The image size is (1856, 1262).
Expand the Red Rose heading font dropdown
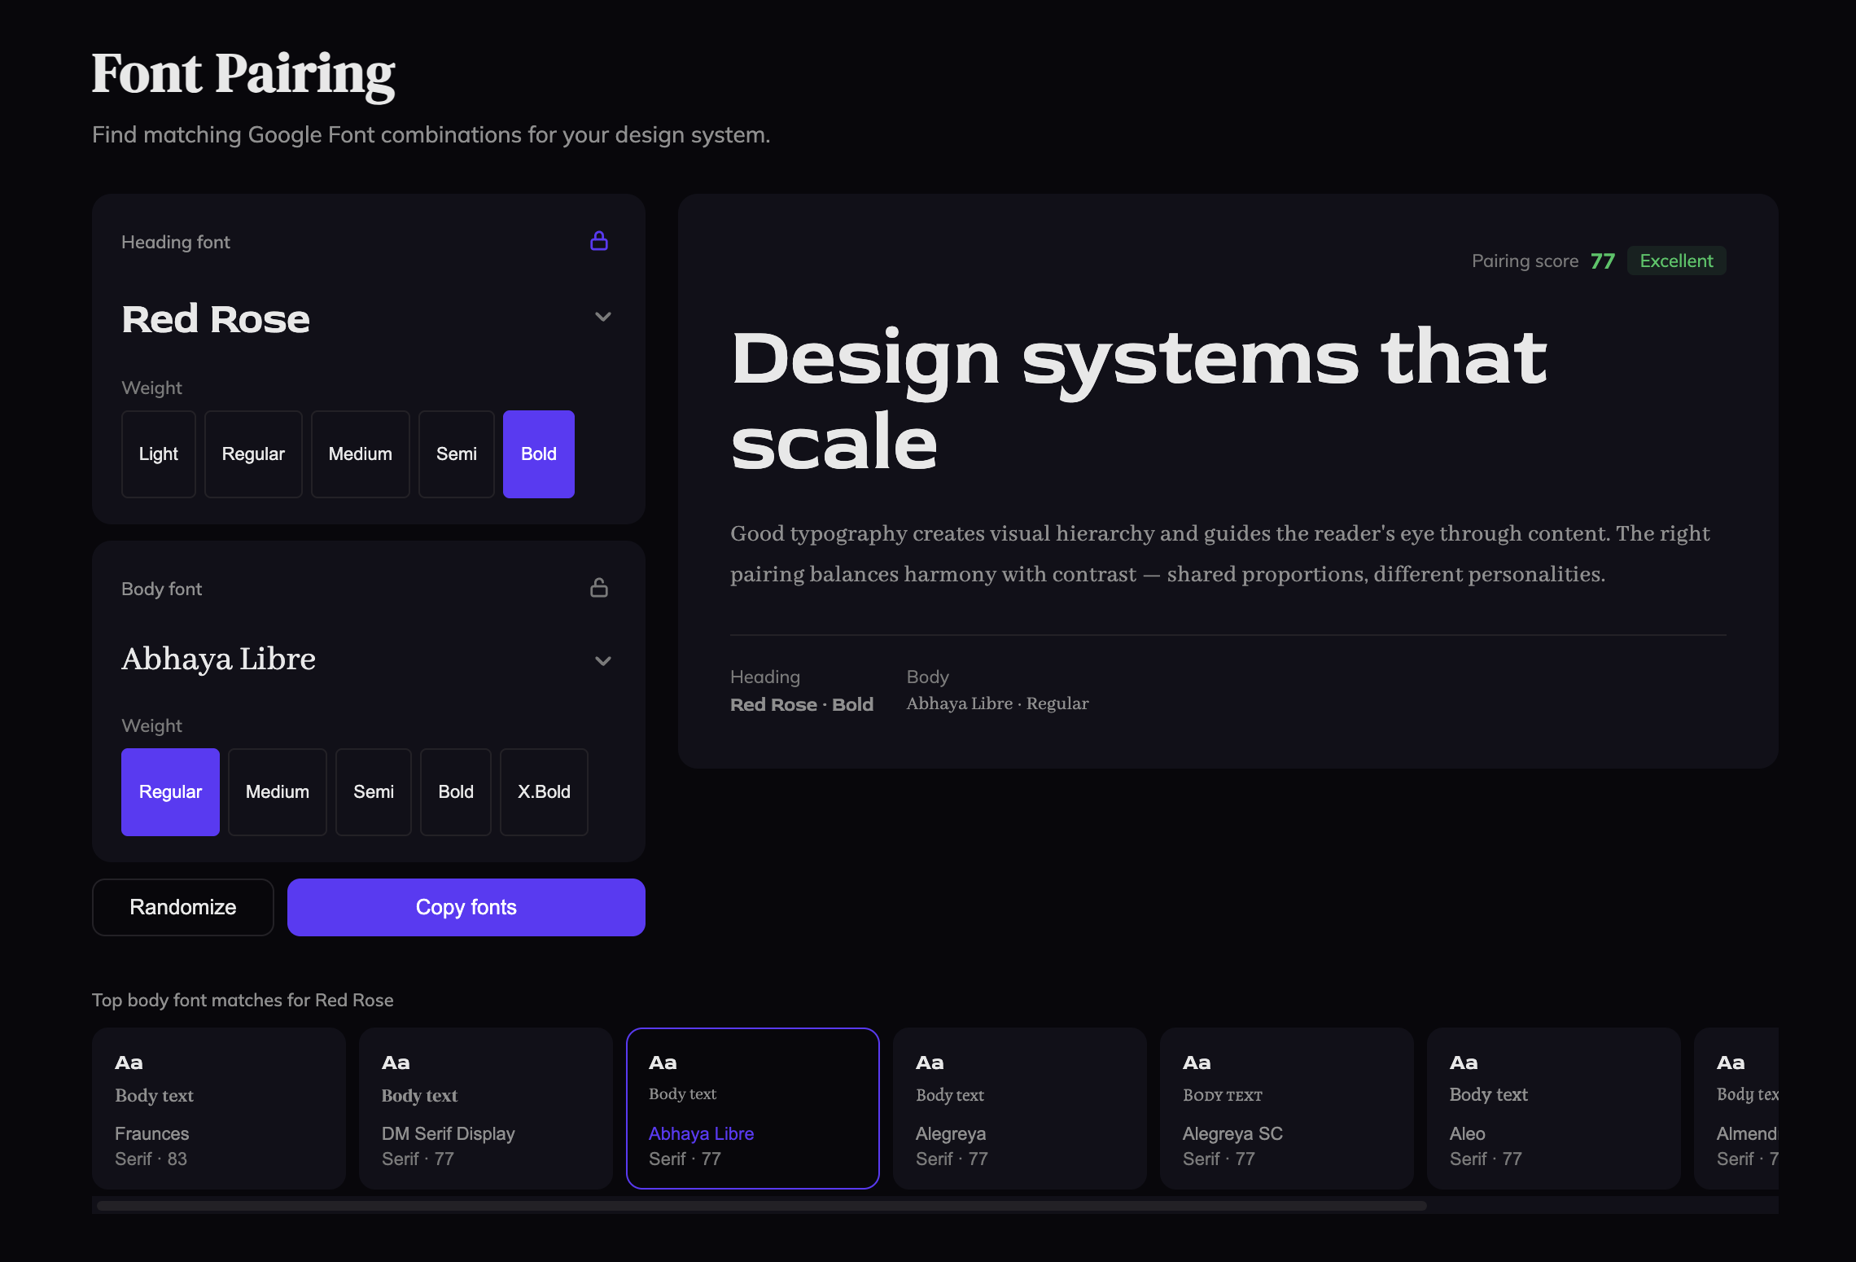pyautogui.click(x=602, y=318)
